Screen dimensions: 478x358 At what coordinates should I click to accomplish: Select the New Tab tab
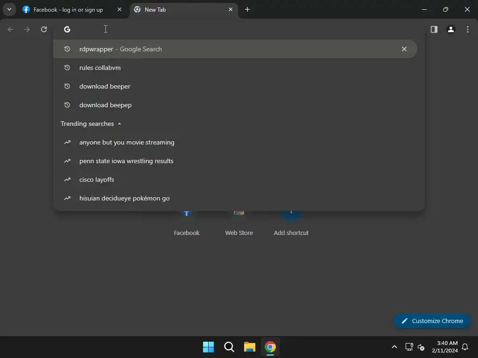(x=183, y=10)
